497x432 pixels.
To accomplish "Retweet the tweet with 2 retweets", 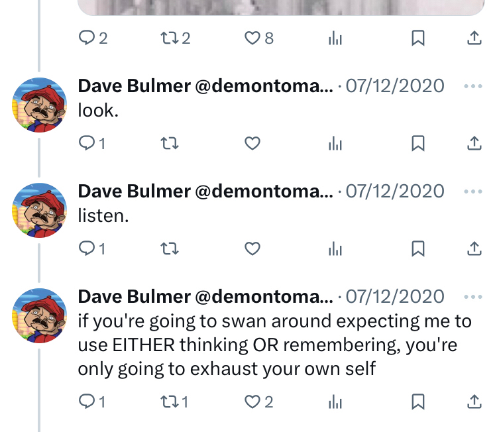I will point(176,38).
